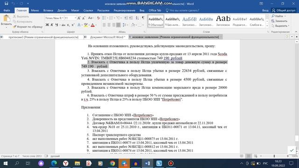Click the Save icon in title bar

pyautogui.click(x=6, y=3)
